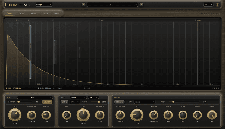Viewport: 225px width, 129px height.
Task: Click the 360 ms time value
Action: coord(83,123)
